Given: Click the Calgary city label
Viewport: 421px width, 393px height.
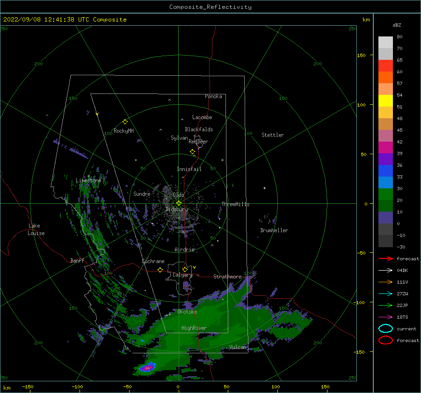Looking at the screenshot, I should point(182,275).
